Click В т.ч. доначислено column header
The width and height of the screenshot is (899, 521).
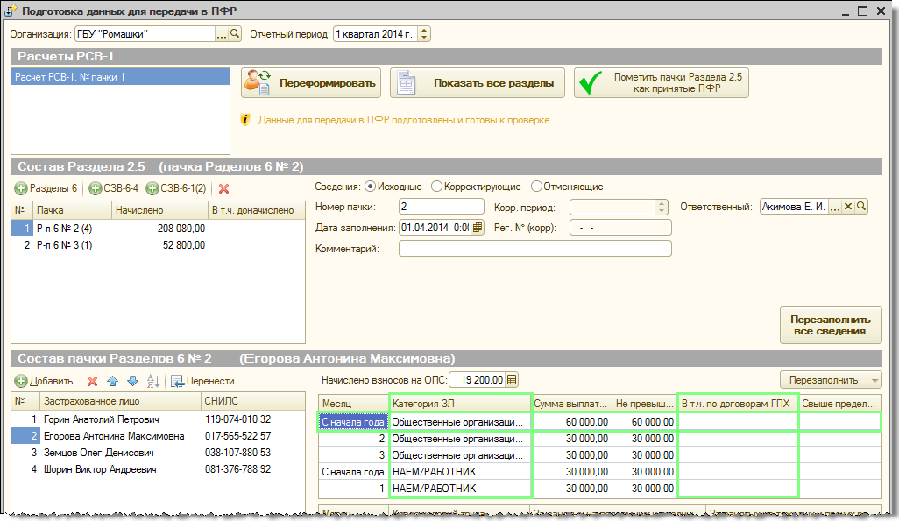click(256, 210)
